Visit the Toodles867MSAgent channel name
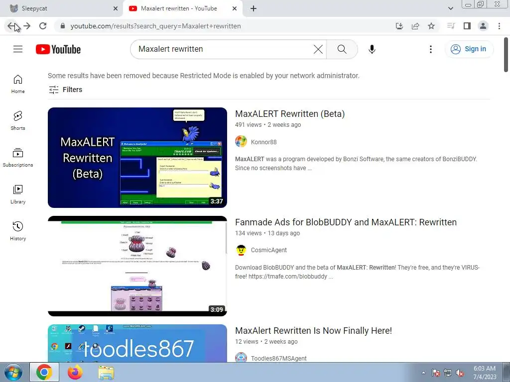 click(279, 358)
